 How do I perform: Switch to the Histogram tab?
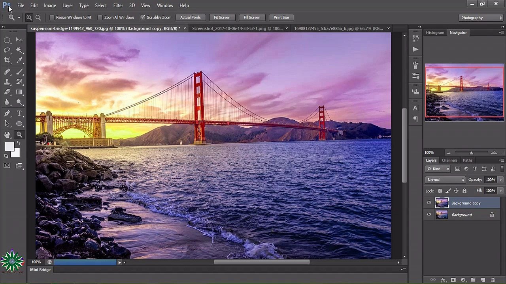pyautogui.click(x=435, y=33)
